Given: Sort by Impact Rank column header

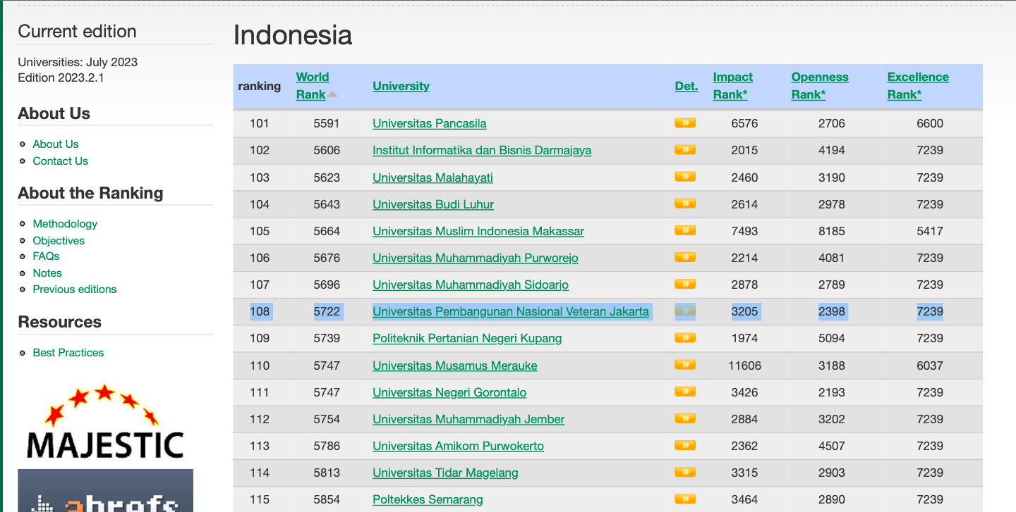Looking at the screenshot, I should [x=732, y=85].
